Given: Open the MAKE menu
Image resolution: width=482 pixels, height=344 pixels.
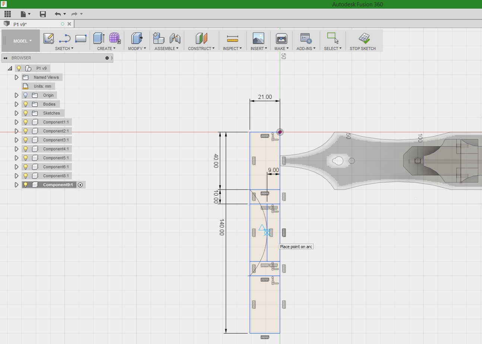Looking at the screenshot, I should [281, 49].
